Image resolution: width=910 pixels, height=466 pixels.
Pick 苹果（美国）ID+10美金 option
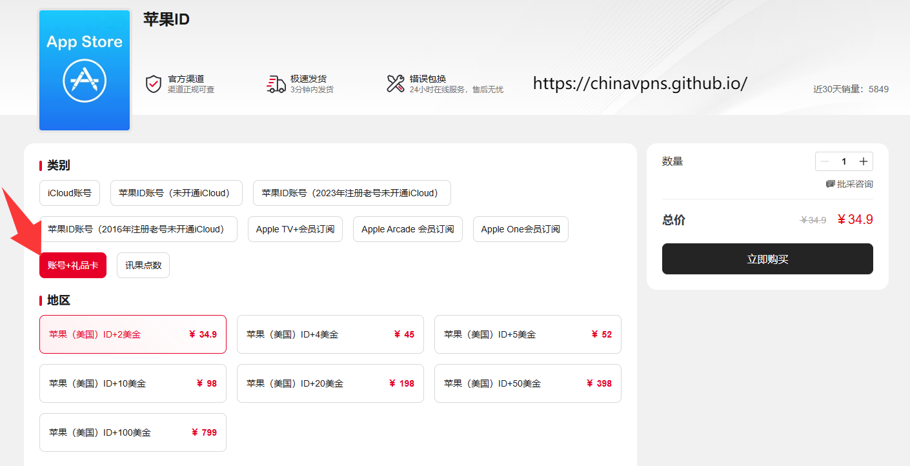point(133,383)
